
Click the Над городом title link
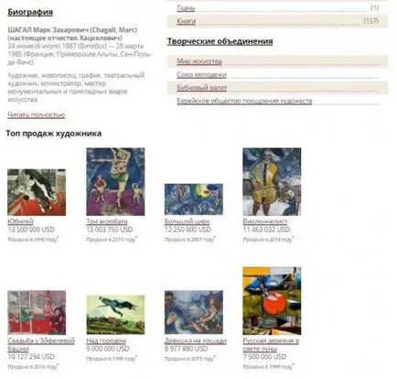[x=106, y=341]
